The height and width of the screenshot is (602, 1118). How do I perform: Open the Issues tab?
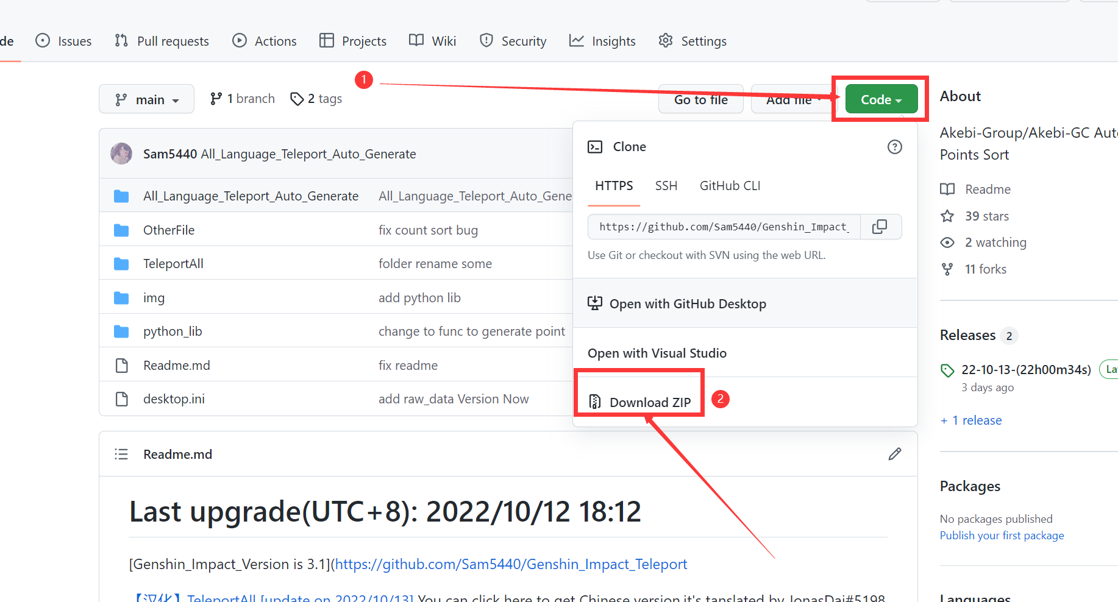tap(63, 41)
